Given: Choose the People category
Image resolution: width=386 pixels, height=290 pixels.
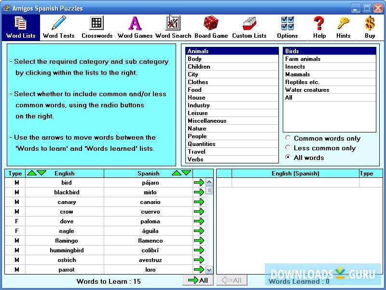Looking at the screenshot, I should 232,136.
